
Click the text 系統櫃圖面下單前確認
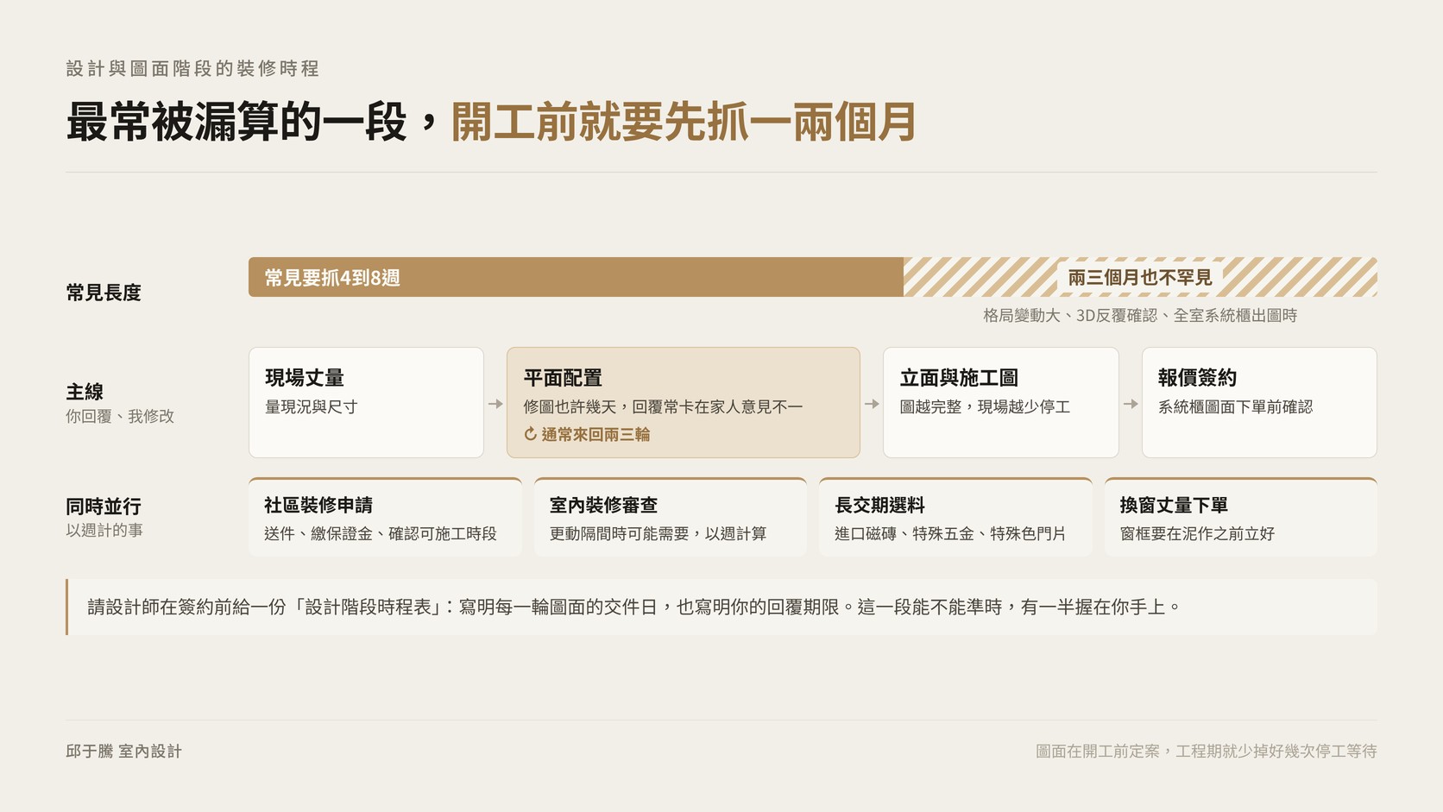(1235, 406)
